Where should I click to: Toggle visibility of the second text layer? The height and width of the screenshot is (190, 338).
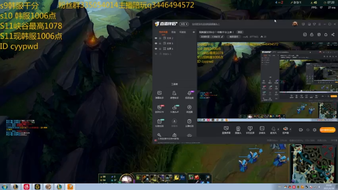(x=156, y=43)
